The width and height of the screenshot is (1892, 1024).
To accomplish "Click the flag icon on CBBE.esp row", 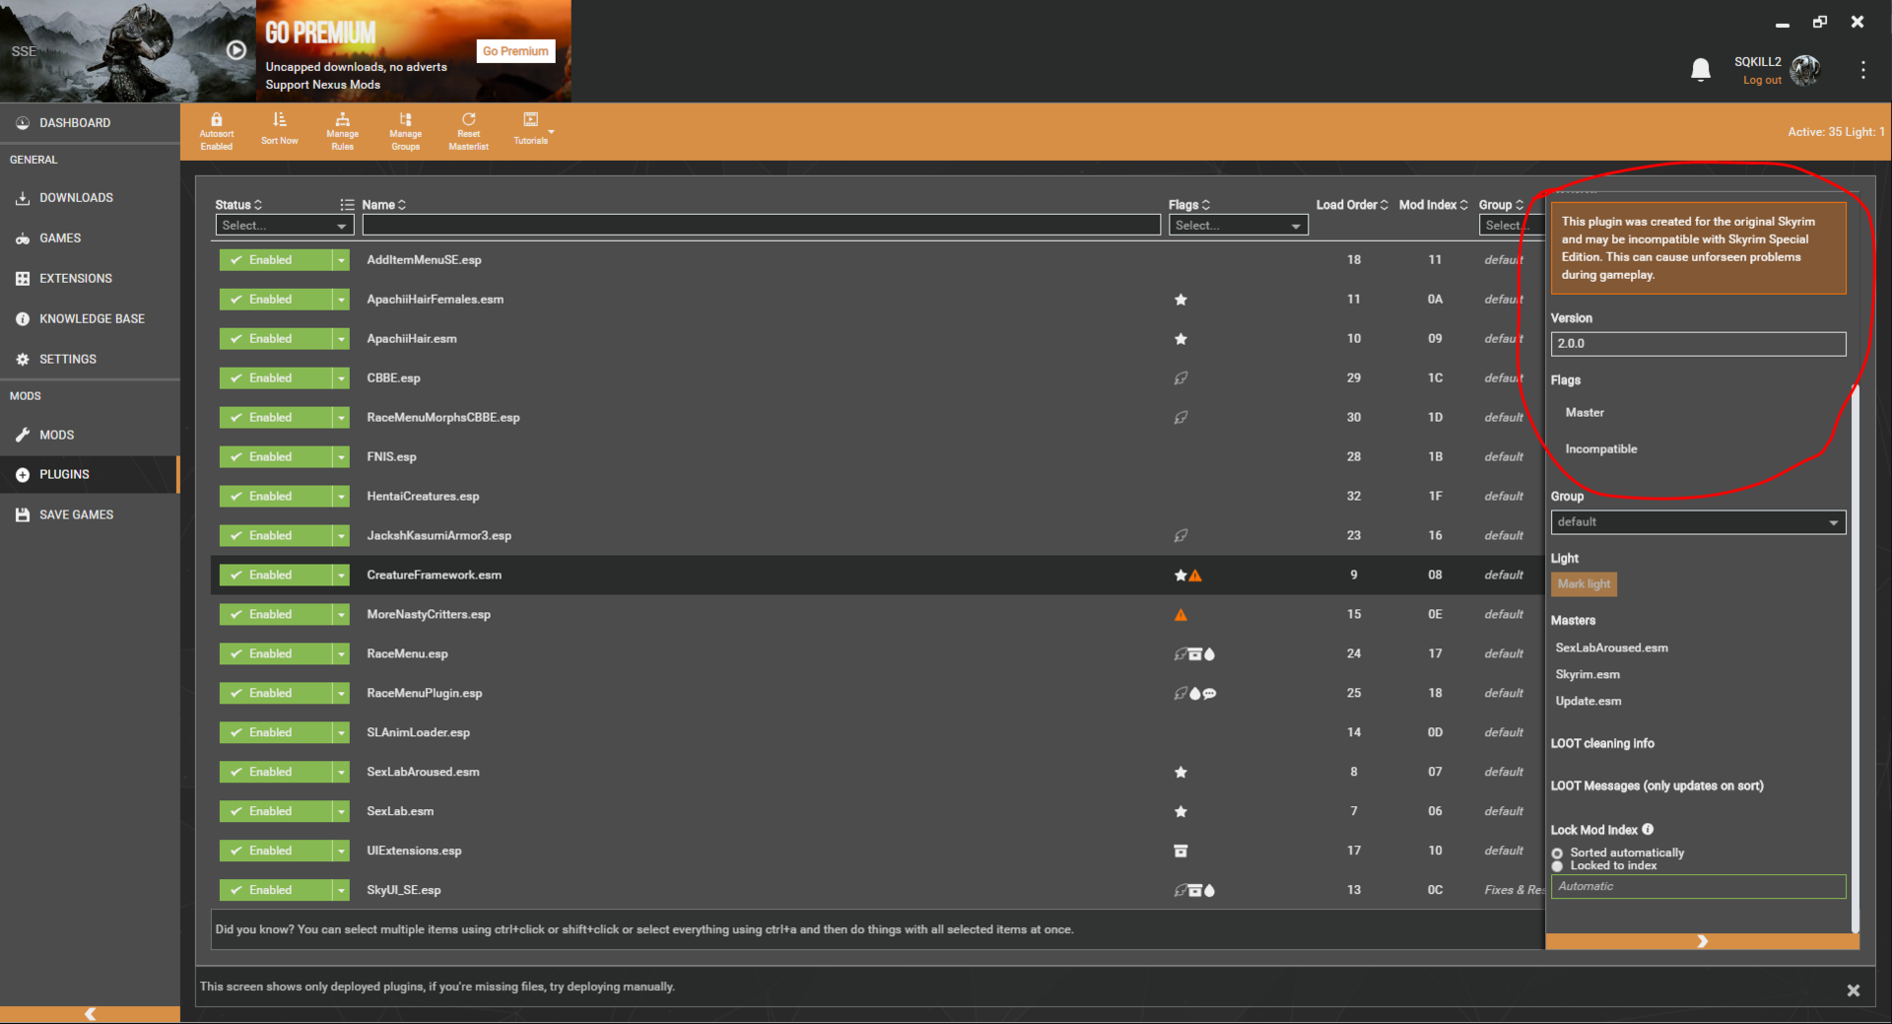I will 1181,378.
